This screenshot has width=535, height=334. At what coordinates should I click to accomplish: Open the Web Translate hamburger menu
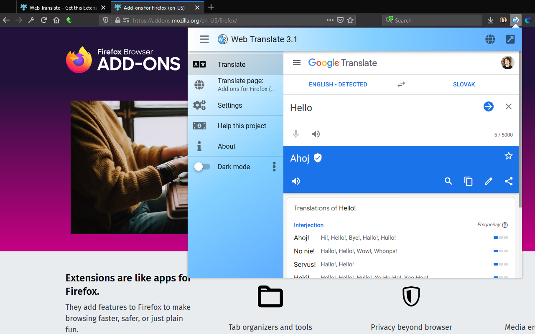tap(204, 39)
